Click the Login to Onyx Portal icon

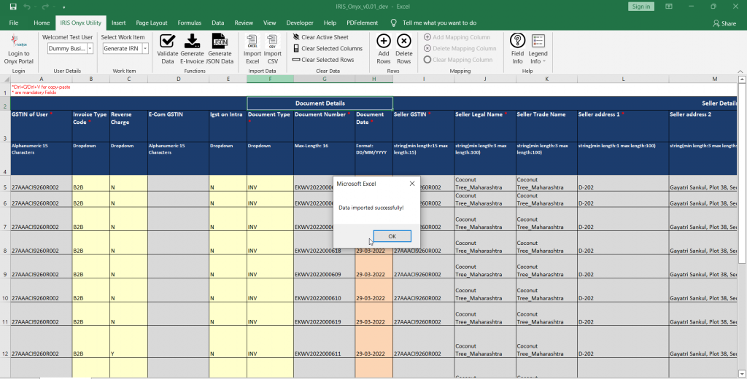[x=18, y=50]
